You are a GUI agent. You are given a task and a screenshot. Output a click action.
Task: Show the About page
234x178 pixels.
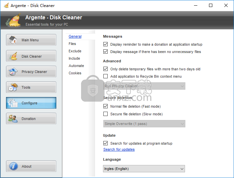[31, 166]
